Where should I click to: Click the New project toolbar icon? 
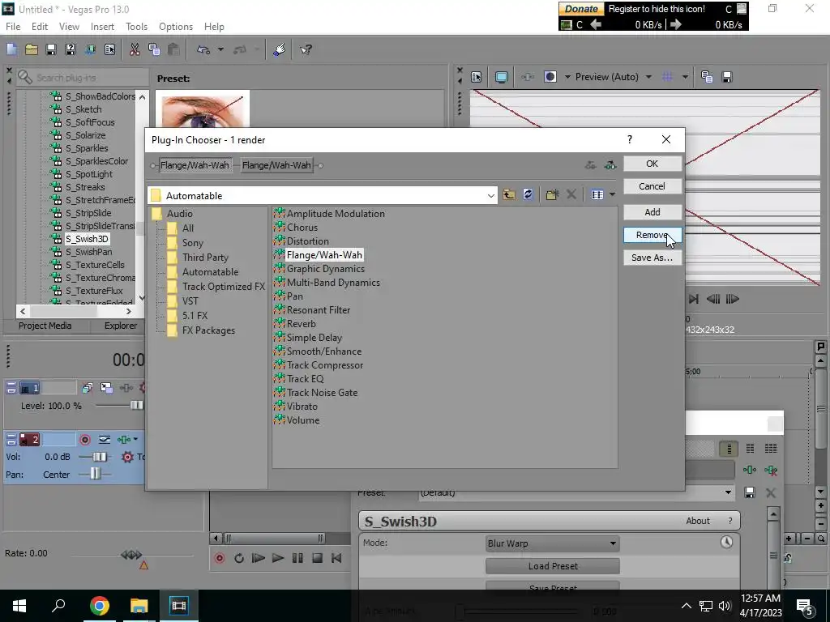point(11,49)
